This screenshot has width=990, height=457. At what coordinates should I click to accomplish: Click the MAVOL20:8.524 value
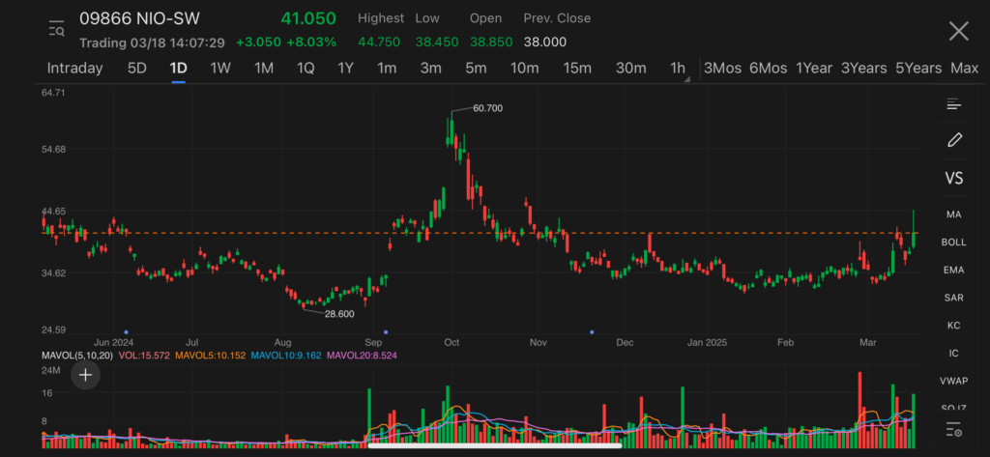point(362,356)
